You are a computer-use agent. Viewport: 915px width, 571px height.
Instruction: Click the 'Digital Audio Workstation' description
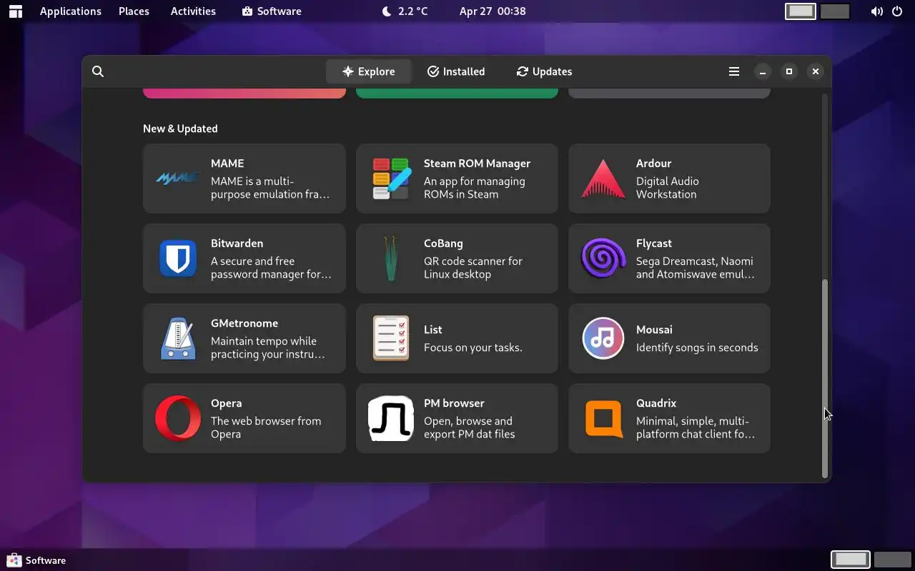pos(668,188)
